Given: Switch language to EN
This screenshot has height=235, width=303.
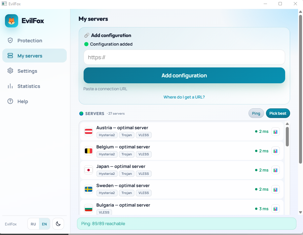Looking at the screenshot, I should [x=45, y=224].
